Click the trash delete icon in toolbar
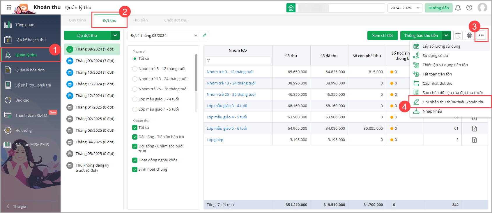 coord(458,35)
